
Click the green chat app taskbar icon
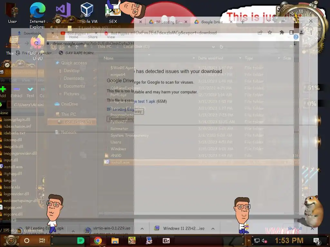pos(80,241)
